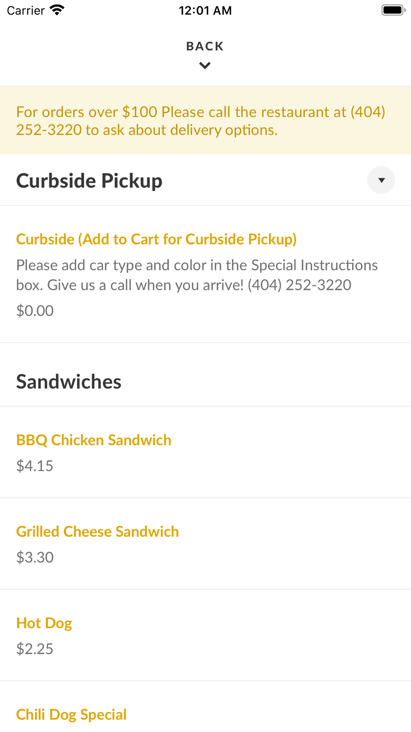The height and width of the screenshot is (732, 411).
Task: Tap the $2.25 price
Action: (35, 648)
